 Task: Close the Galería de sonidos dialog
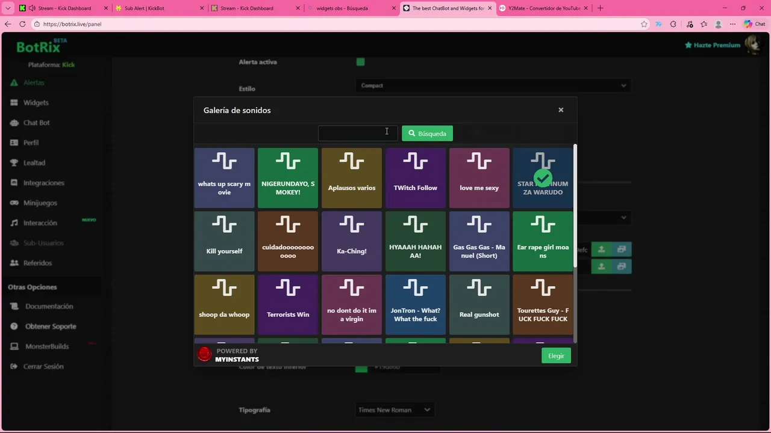pos(561,110)
